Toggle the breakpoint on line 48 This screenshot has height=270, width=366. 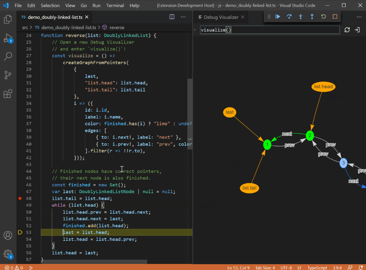(20, 198)
